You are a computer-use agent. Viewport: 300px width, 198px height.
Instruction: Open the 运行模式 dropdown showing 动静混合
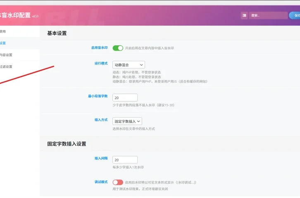tap(129, 65)
